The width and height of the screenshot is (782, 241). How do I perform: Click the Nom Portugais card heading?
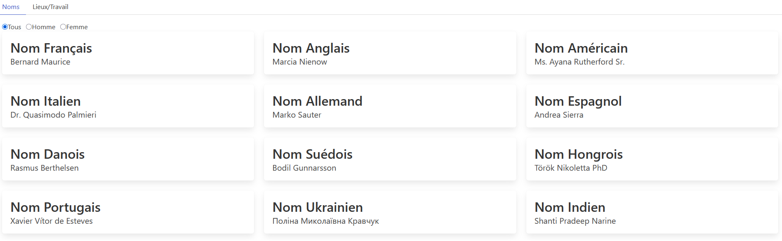point(56,207)
